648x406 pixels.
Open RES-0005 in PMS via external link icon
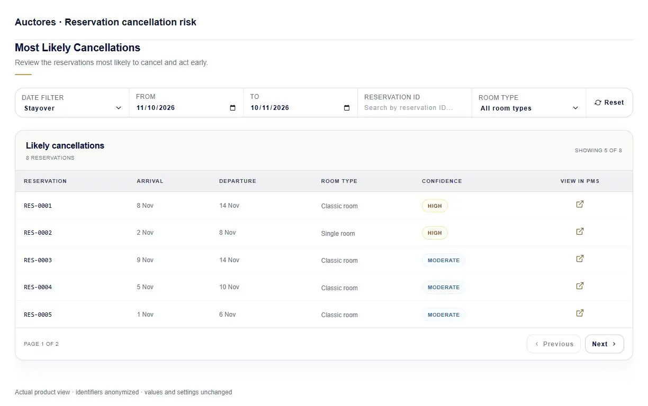pyautogui.click(x=580, y=313)
